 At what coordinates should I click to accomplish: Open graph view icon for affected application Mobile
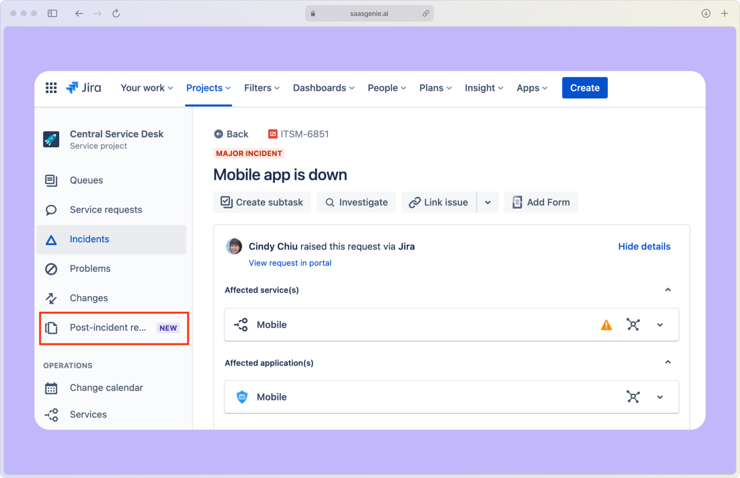click(x=633, y=397)
